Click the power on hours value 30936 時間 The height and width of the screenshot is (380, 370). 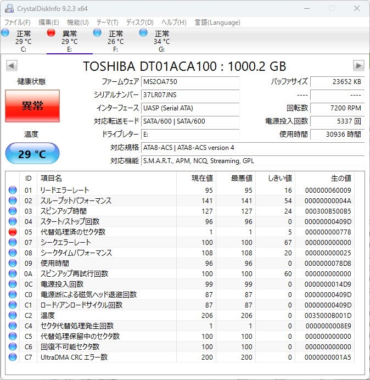click(337, 134)
